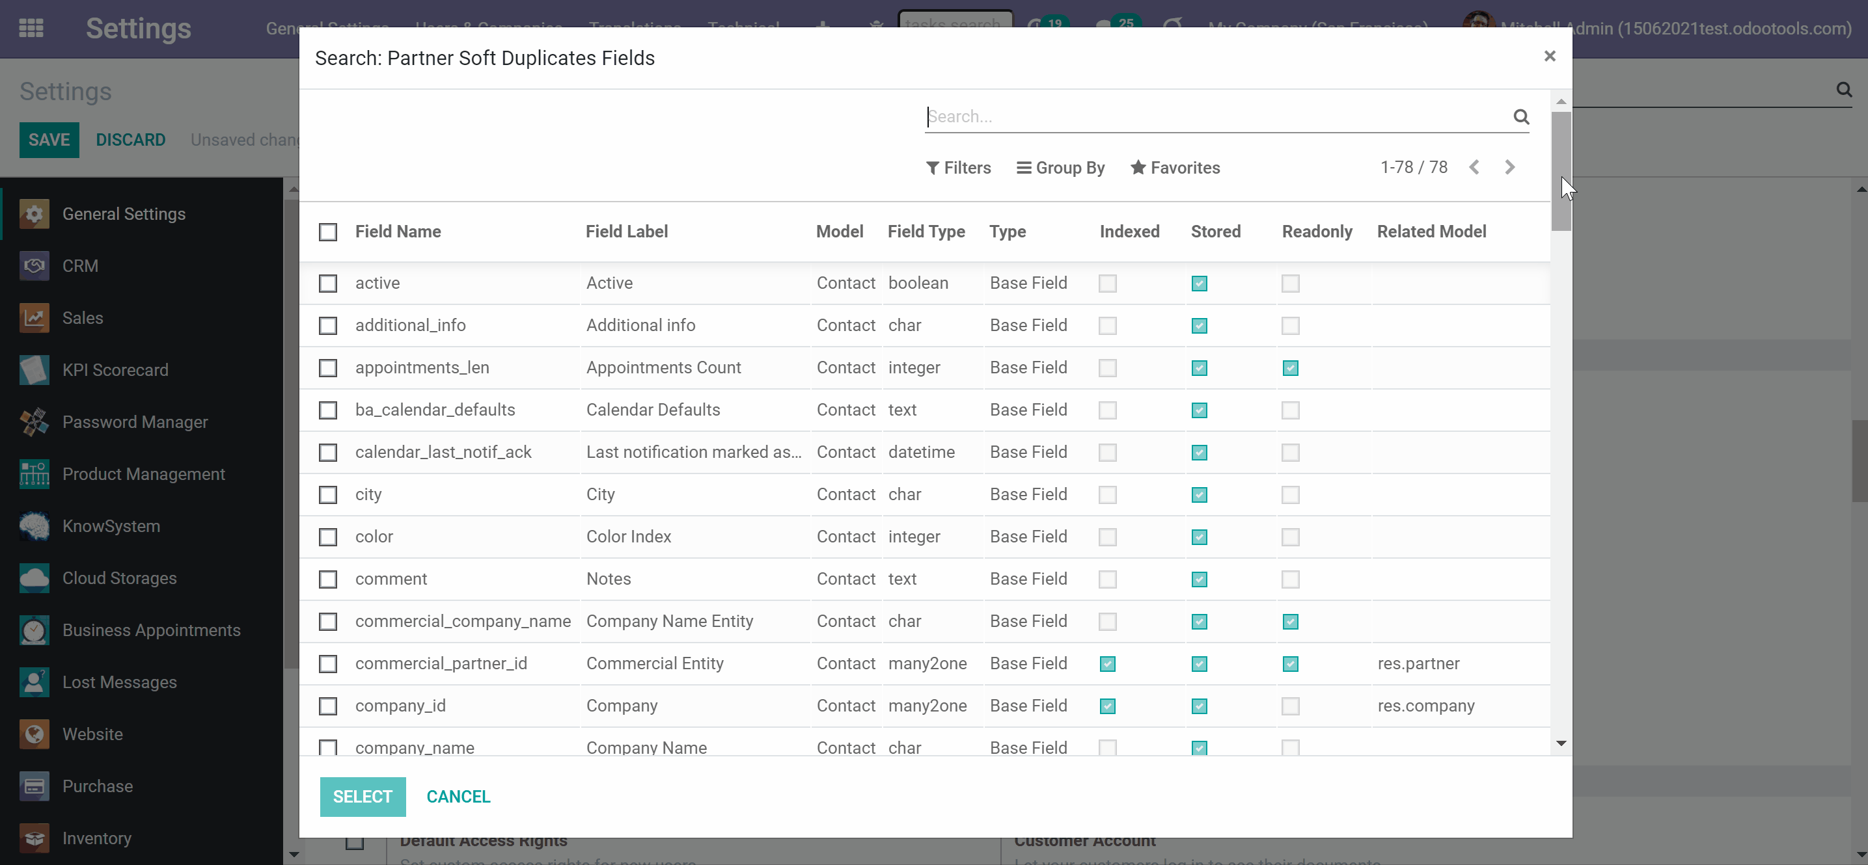Click the 1-78 / 78 pager counter

[x=1414, y=167]
